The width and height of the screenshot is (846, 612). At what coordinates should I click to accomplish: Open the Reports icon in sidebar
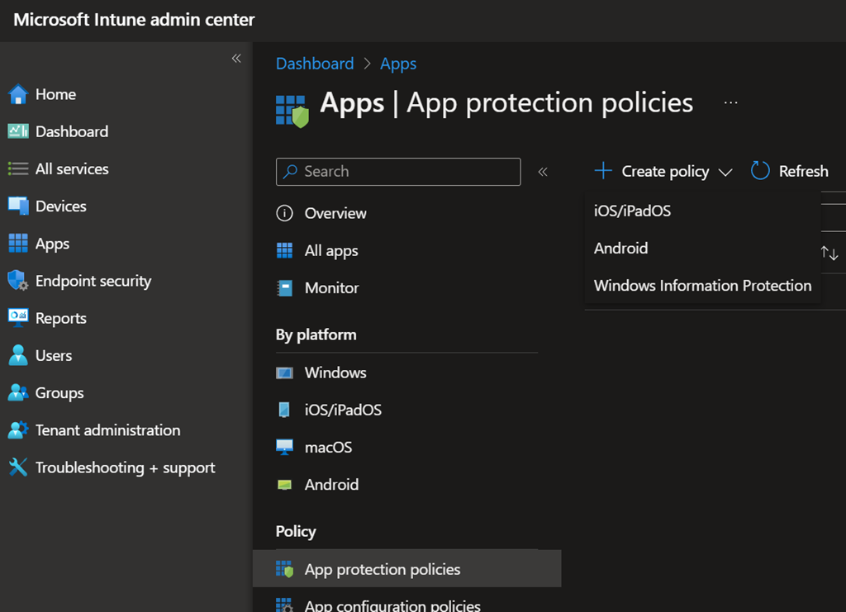click(x=18, y=318)
